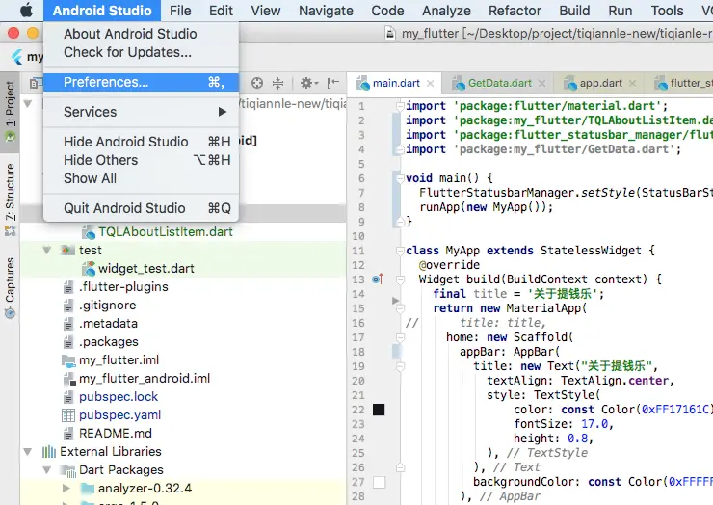Expand the Services submenu
This screenshot has height=505, width=713.
(141, 112)
